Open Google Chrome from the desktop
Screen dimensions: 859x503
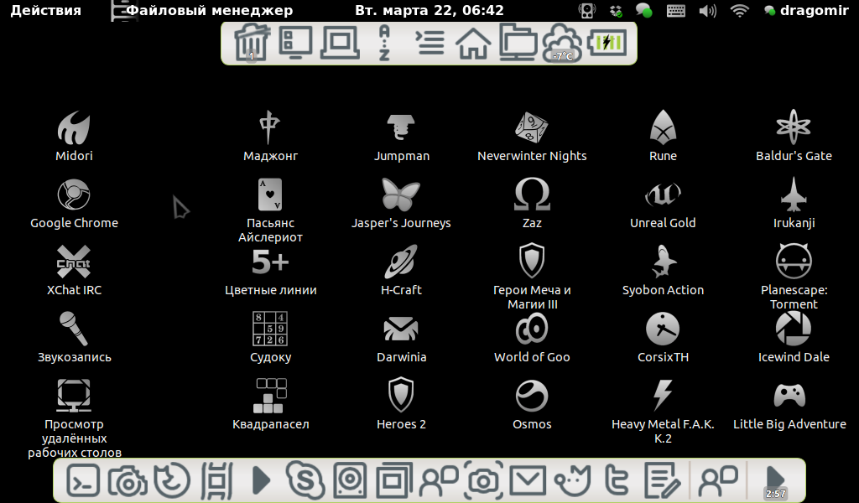pyautogui.click(x=74, y=194)
